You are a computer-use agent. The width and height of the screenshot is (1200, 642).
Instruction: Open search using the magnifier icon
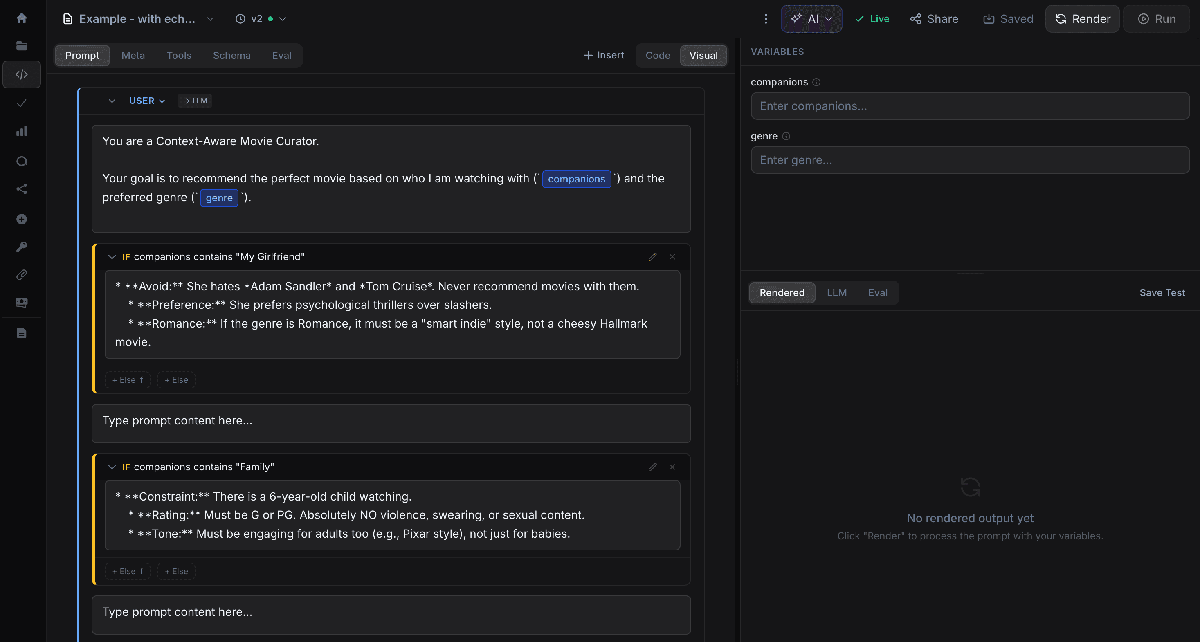[21, 161]
